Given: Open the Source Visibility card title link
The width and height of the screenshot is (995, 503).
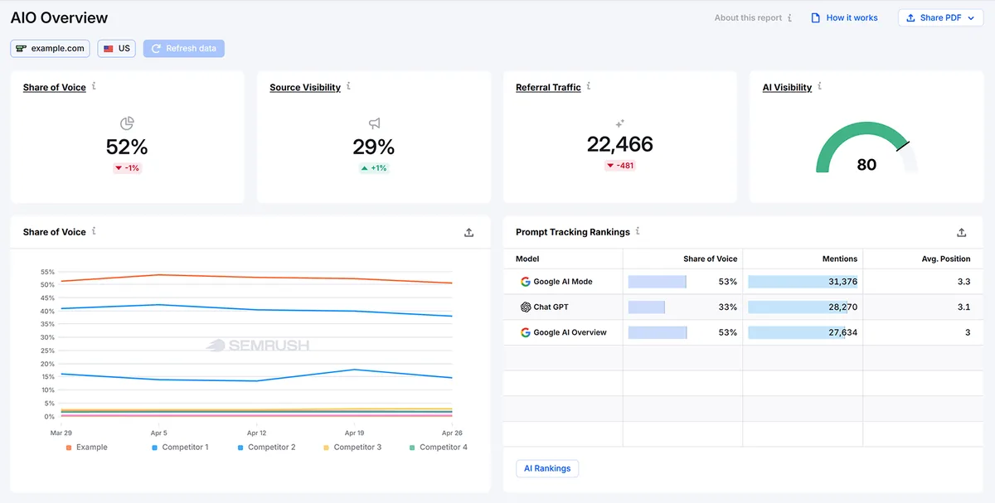Looking at the screenshot, I should (x=305, y=87).
